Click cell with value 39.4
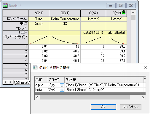Image resolution: width=150 pixels, height=114 pixels. [117, 52]
